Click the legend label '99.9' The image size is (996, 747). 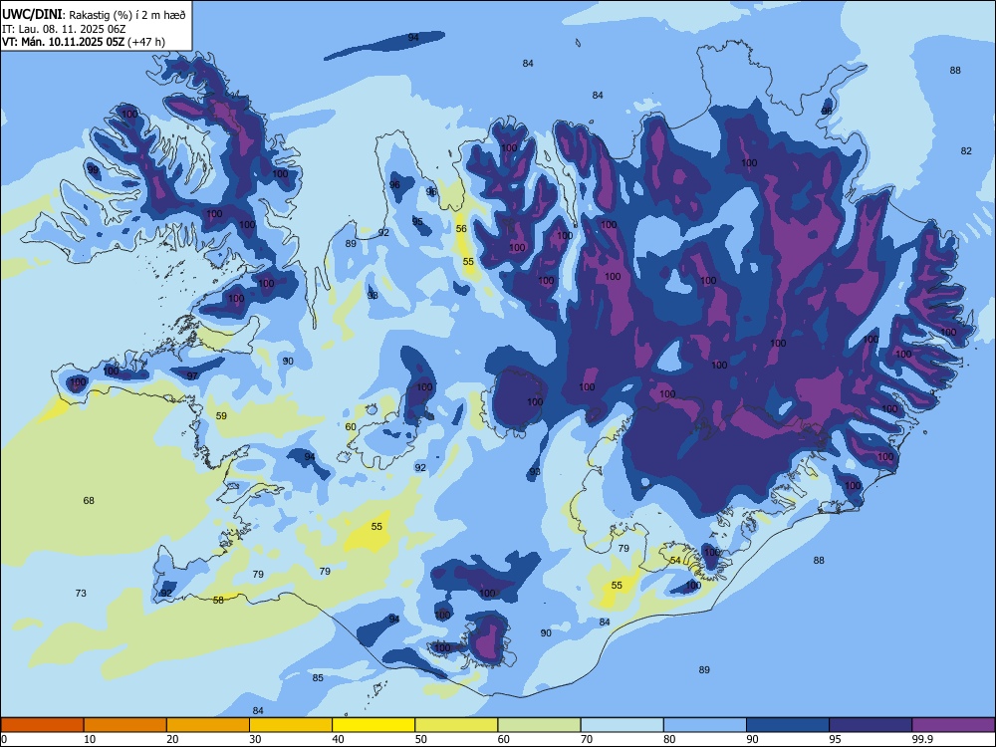pos(921,739)
